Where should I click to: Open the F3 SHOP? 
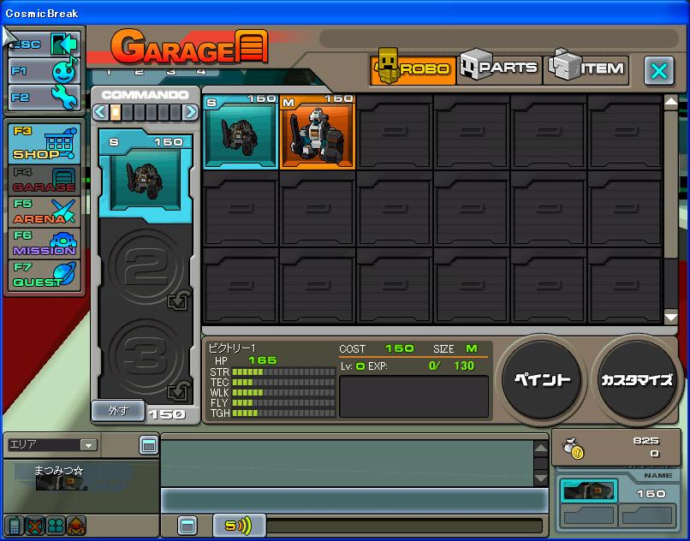point(44,144)
